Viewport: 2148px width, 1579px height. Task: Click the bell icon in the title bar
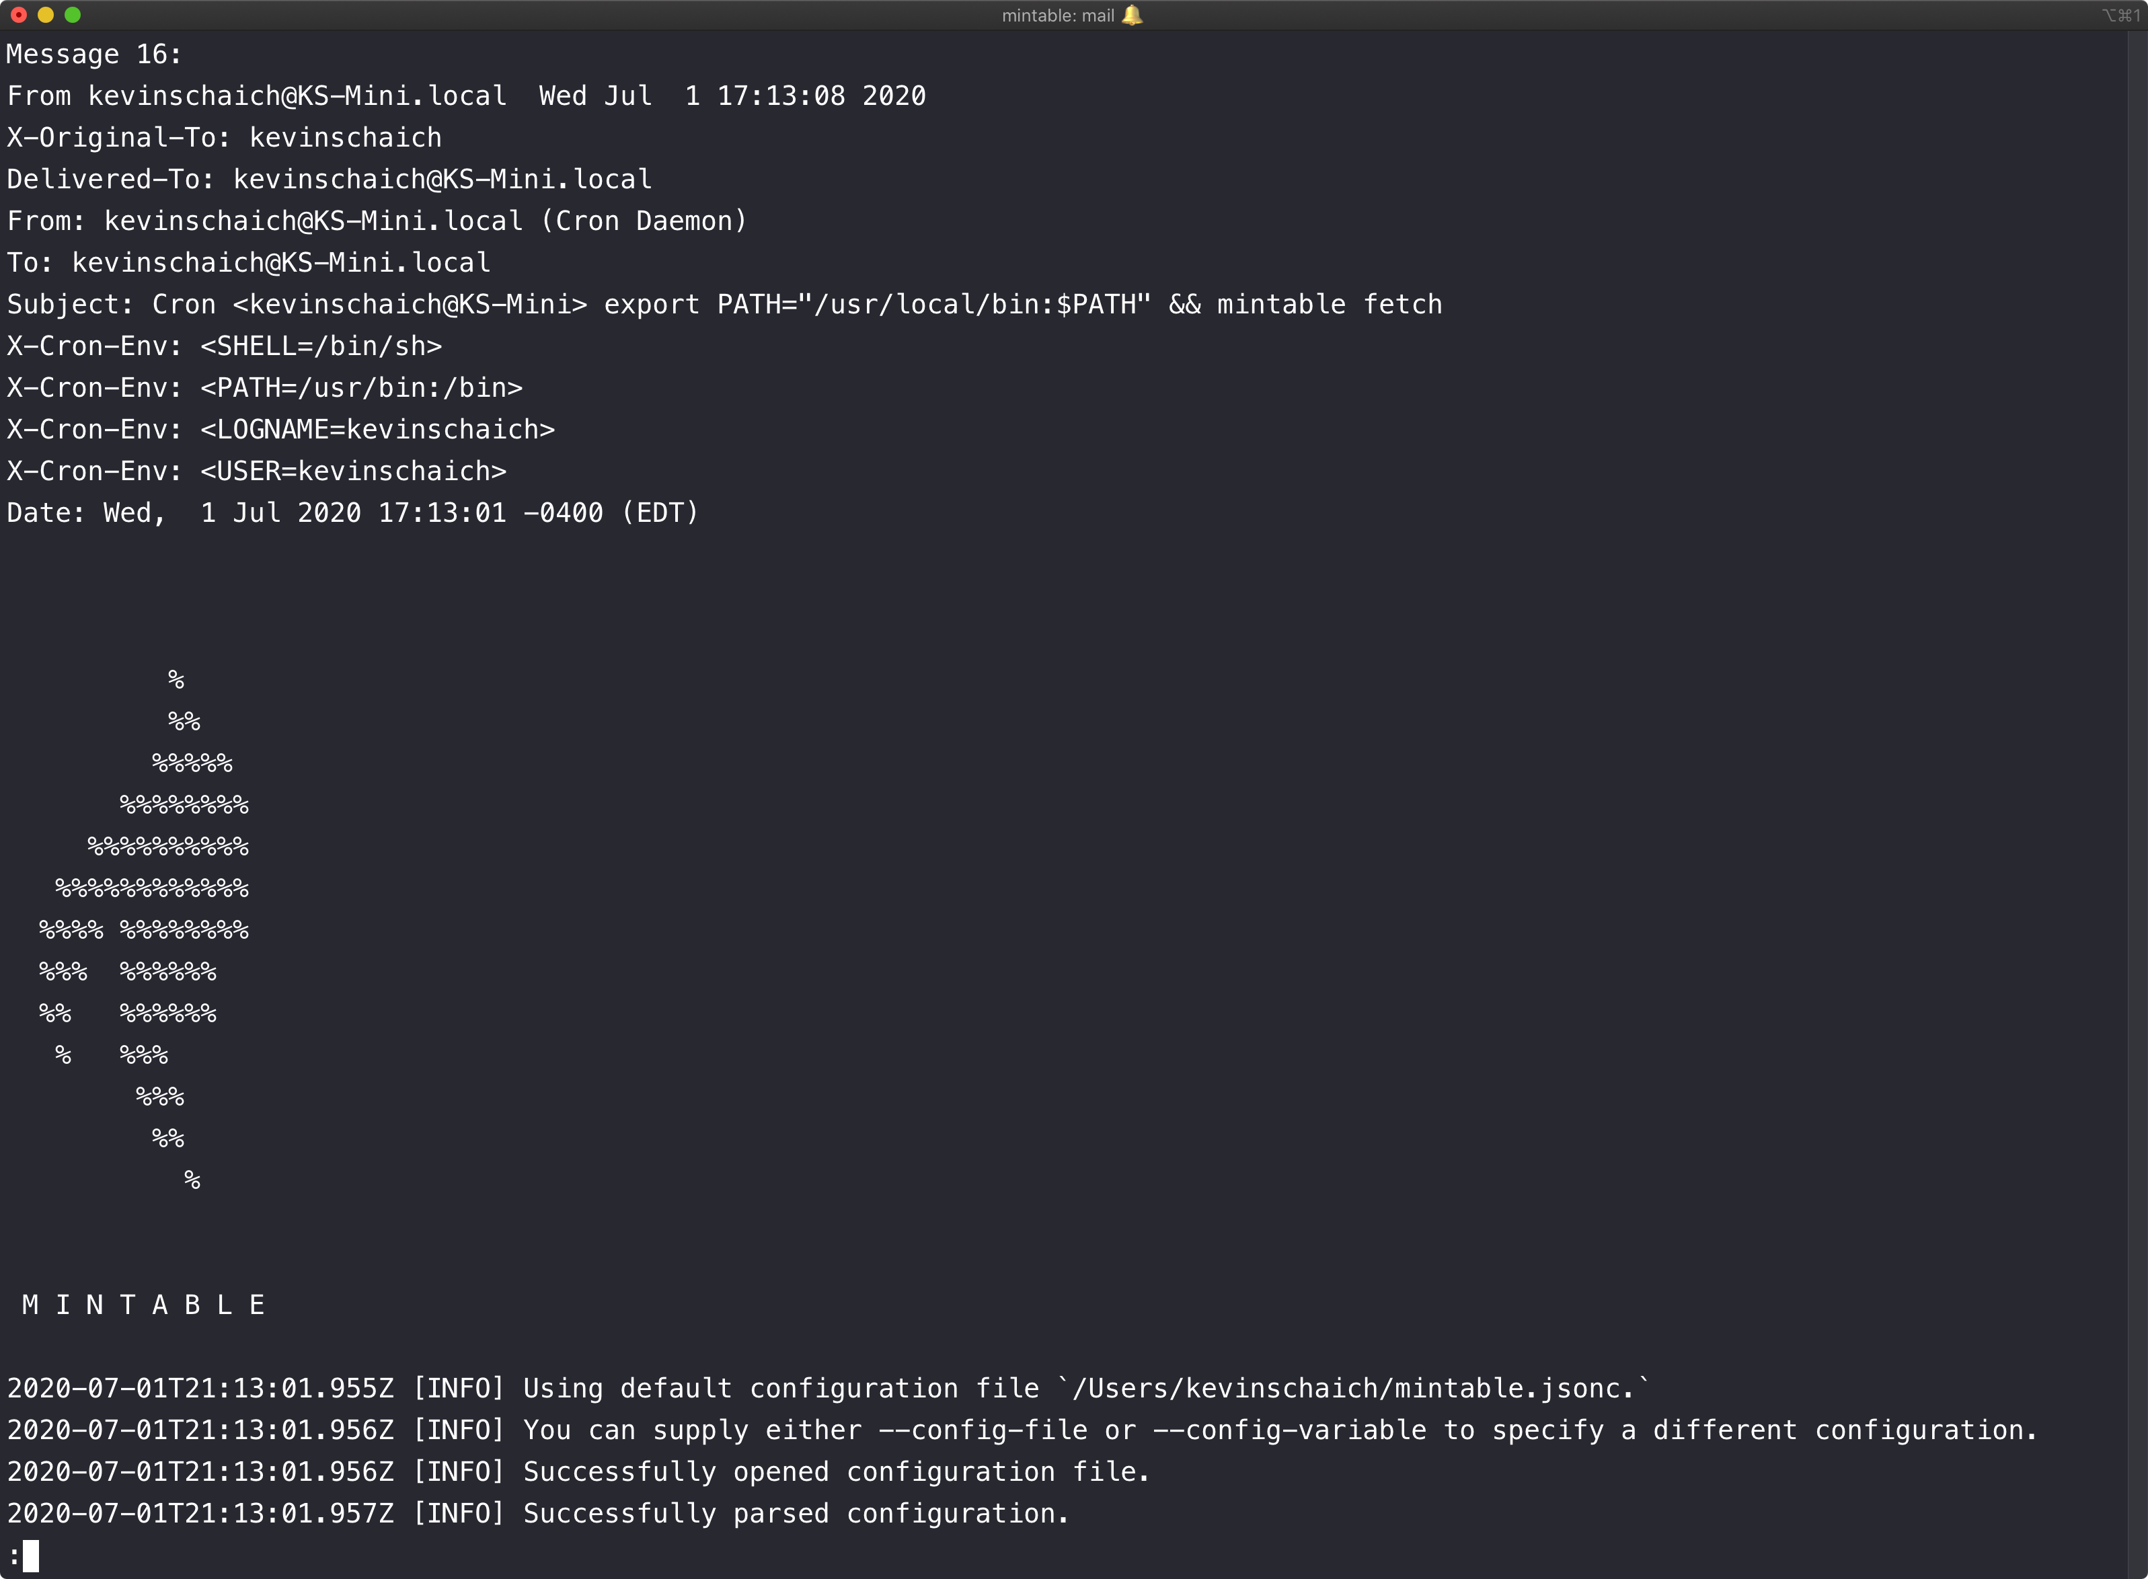tap(1132, 15)
